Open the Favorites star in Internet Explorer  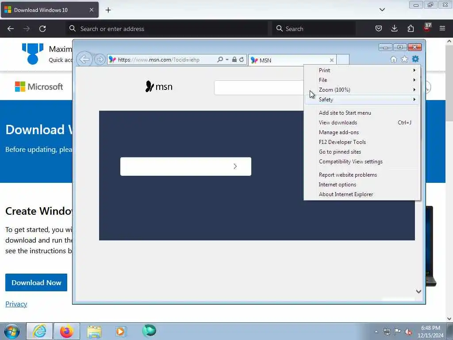[404, 59]
